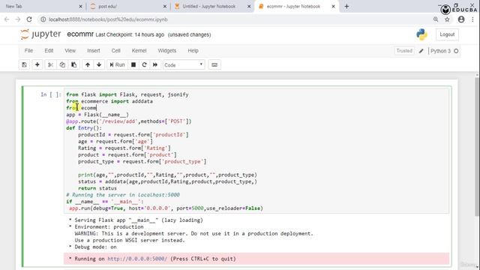The width and height of the screenshot is (480, 270).
Task: Open the command palette keyboard icon
Action: coord(214,65)
